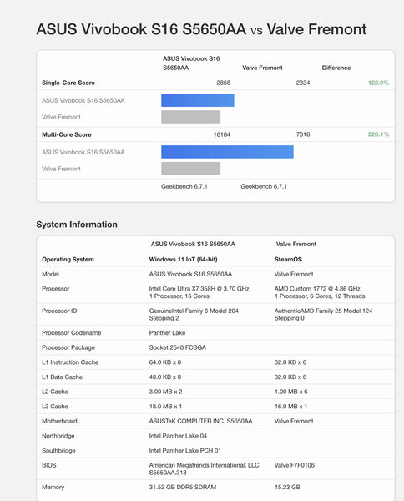Click the Valve Fremont name in the page title

tap(316, 29)
